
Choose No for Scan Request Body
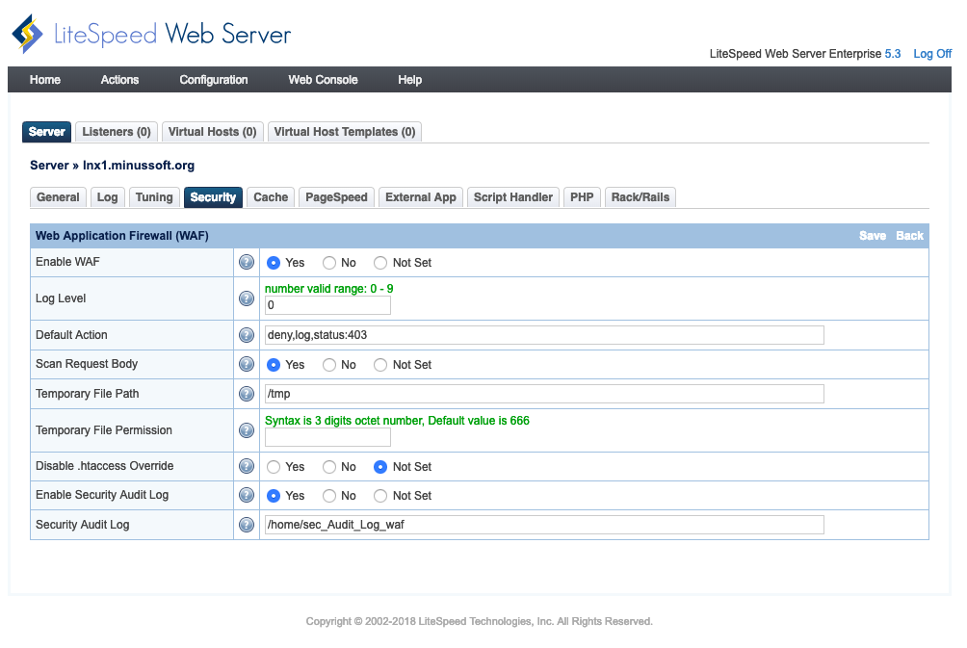point(329,365)
